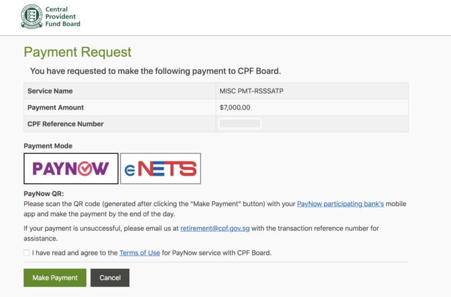Click the MISC PMT-RSSSATP service name value
The image size is (451, 297).
(x=251, y=91)
